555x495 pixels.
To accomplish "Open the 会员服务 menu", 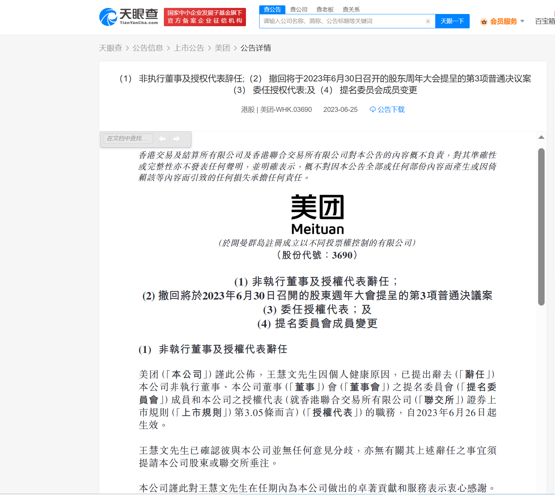I will [503, 22].
